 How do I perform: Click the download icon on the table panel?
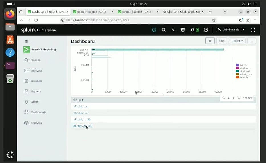tap(229, 98)
